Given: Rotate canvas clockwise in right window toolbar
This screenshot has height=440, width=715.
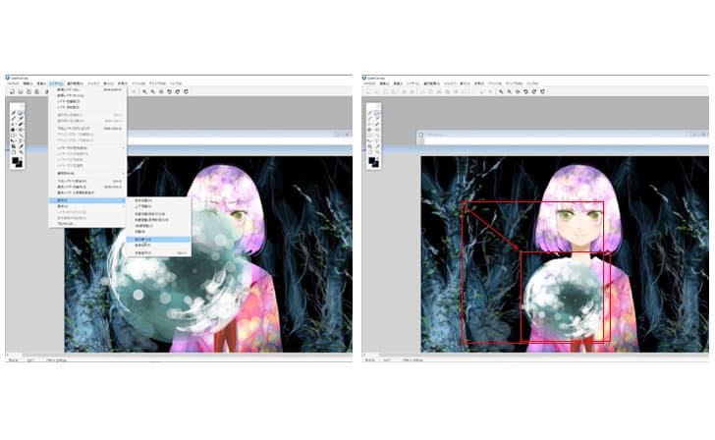Looking at the screenshot, I should click(534, 91).
